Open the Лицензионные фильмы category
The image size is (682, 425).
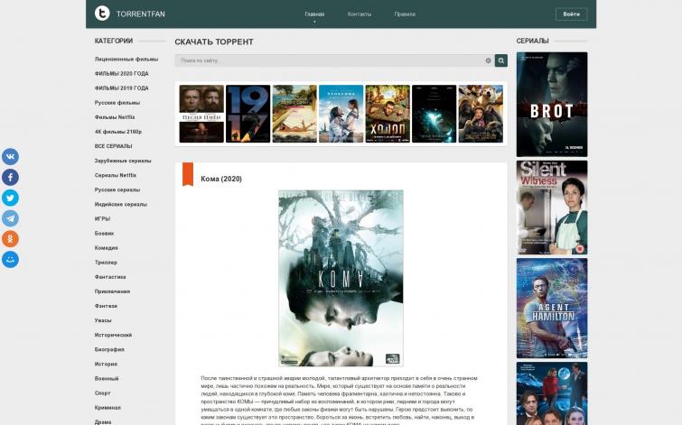(126, 59)
